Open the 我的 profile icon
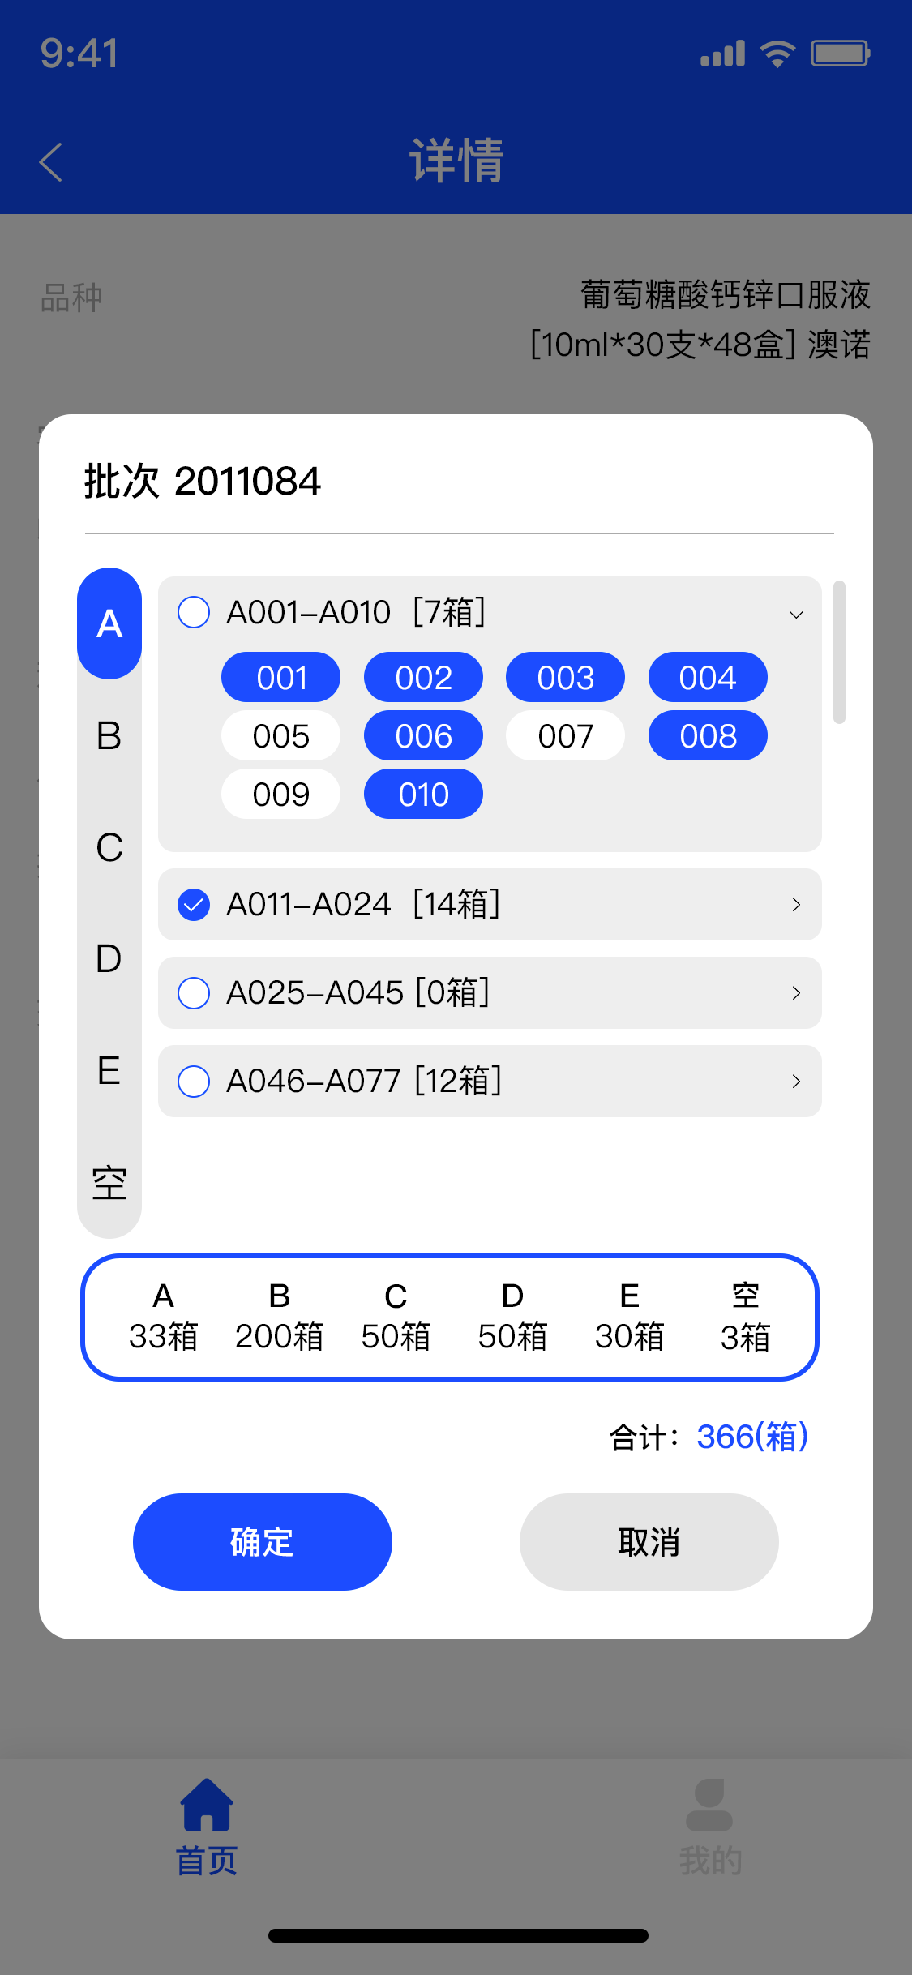Screen dimensions: 912x1975 [709, 1805]
